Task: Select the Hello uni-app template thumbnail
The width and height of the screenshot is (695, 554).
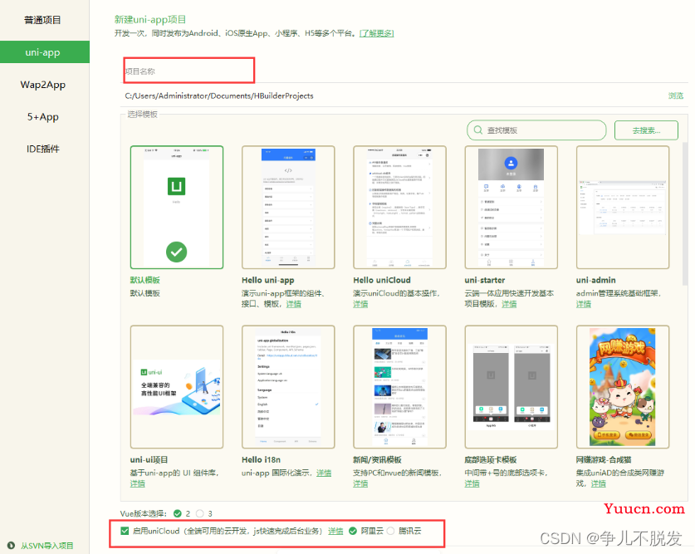Action: 288,208
